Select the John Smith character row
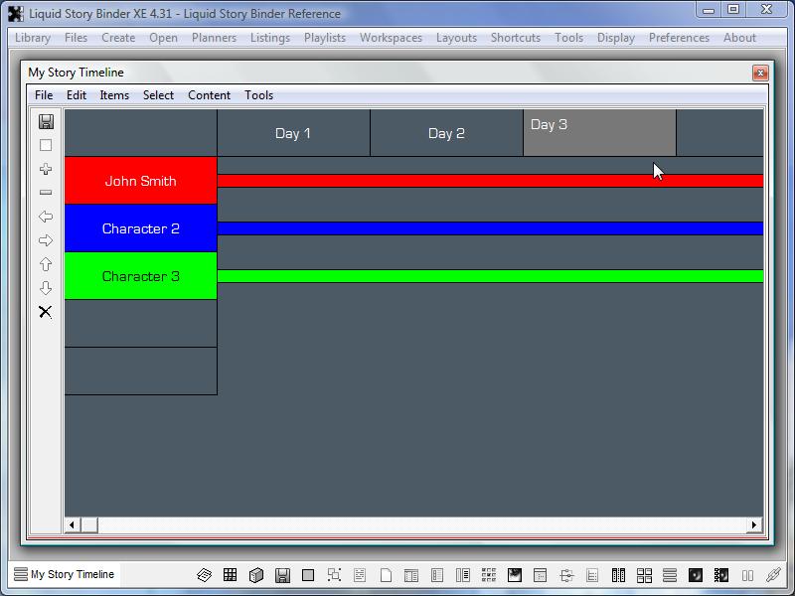Screen dimensions: 795x596 coord(140,181)
